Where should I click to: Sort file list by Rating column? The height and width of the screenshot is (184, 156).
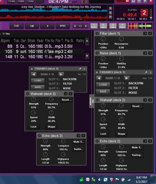click(80, 41)
